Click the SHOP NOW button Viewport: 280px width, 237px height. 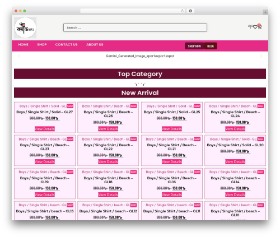click(x=194, y=46)
